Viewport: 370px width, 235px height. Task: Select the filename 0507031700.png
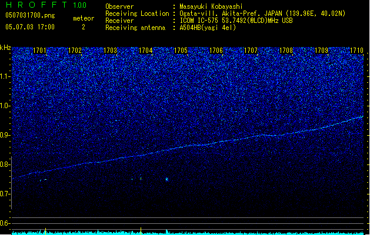(30, 15)
